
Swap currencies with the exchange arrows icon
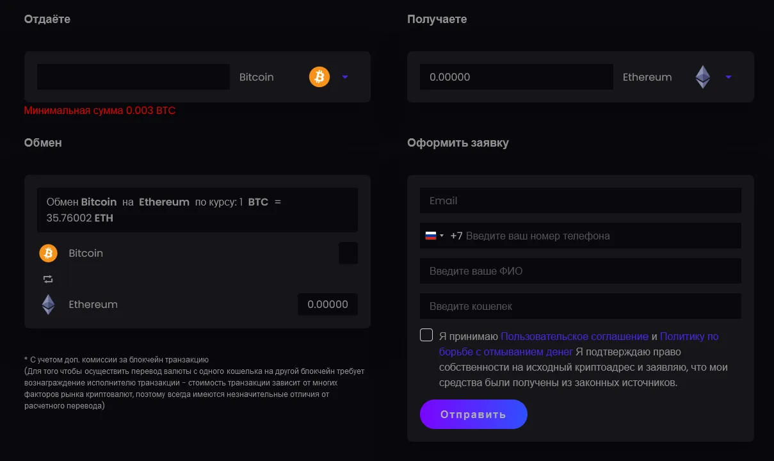point(48,279)
